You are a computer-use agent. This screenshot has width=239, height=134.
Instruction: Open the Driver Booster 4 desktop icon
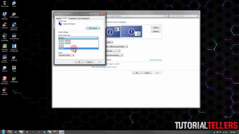point(5,91)
